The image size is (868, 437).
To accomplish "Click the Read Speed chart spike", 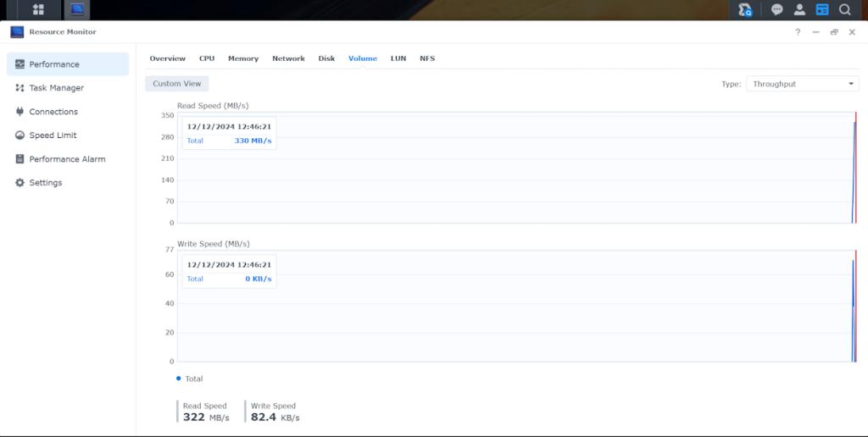I will click(x=854, y=171).
